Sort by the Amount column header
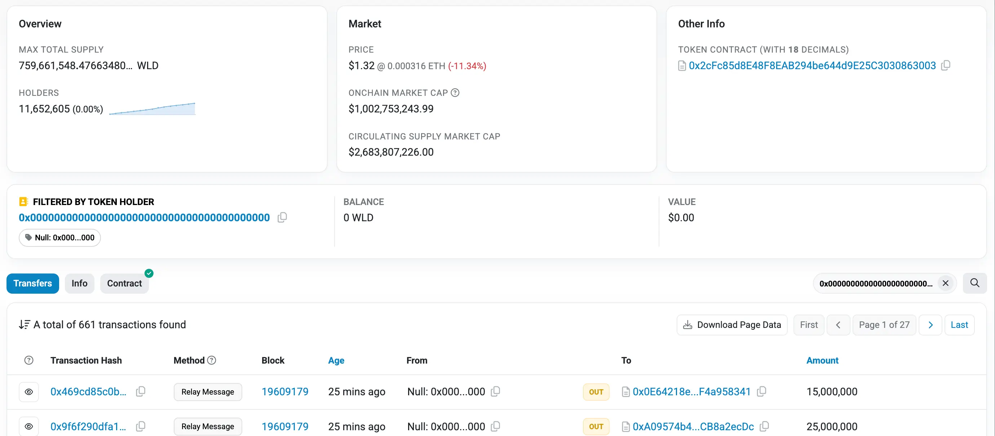This screenshot has width=995, height=436. point(822,360)
